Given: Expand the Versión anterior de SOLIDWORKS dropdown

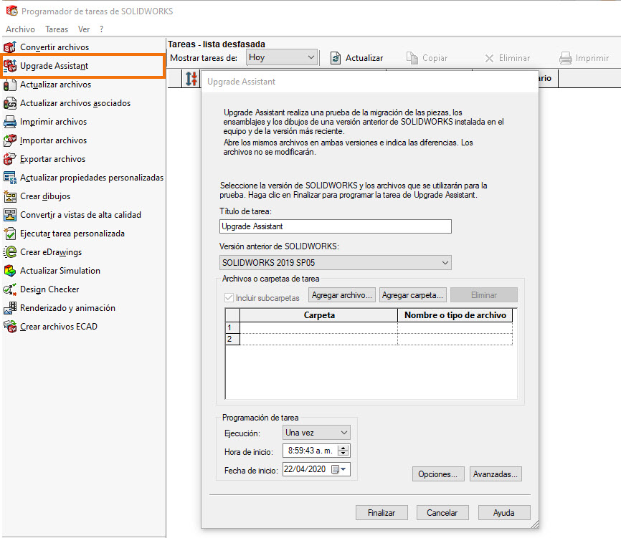Looking at the screenshot, I should click(335, 263).
